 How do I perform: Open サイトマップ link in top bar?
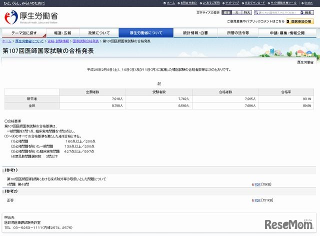click(232, 3)
